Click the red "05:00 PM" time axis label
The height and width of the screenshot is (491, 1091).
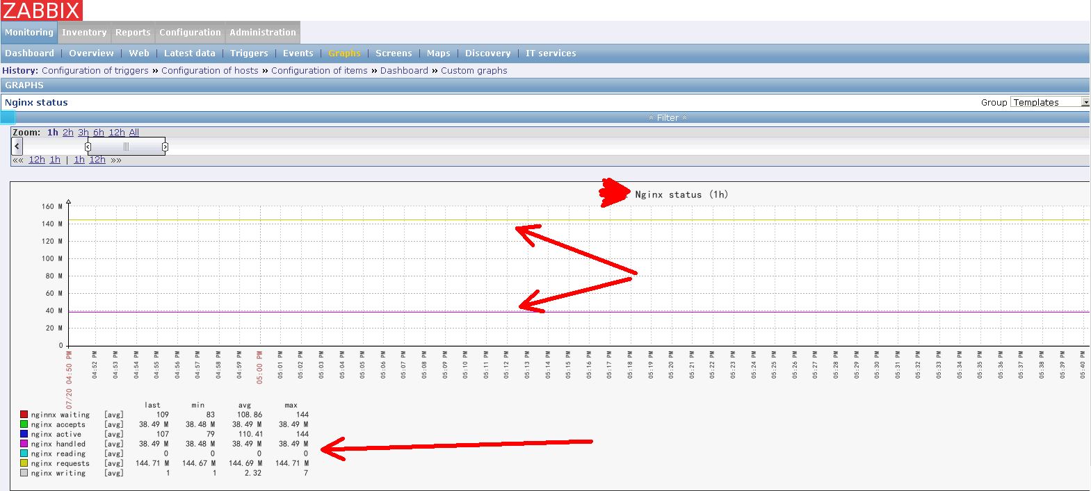(259, 366)
